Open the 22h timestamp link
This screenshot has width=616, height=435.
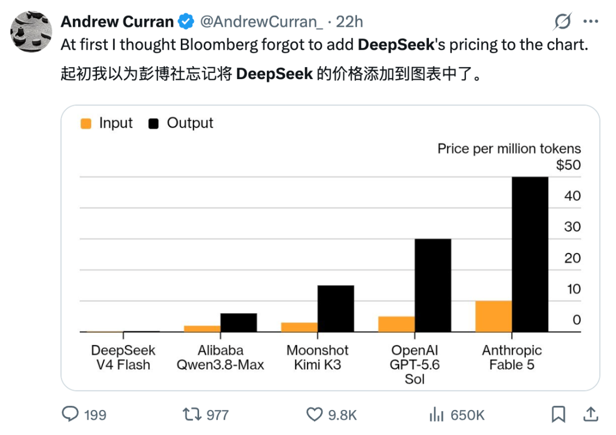click(349, 22)
